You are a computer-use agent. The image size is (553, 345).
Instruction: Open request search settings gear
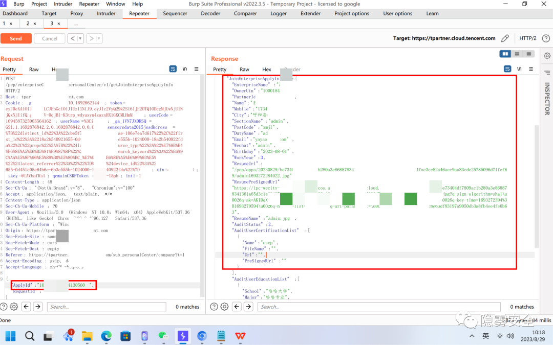(14, 307)
